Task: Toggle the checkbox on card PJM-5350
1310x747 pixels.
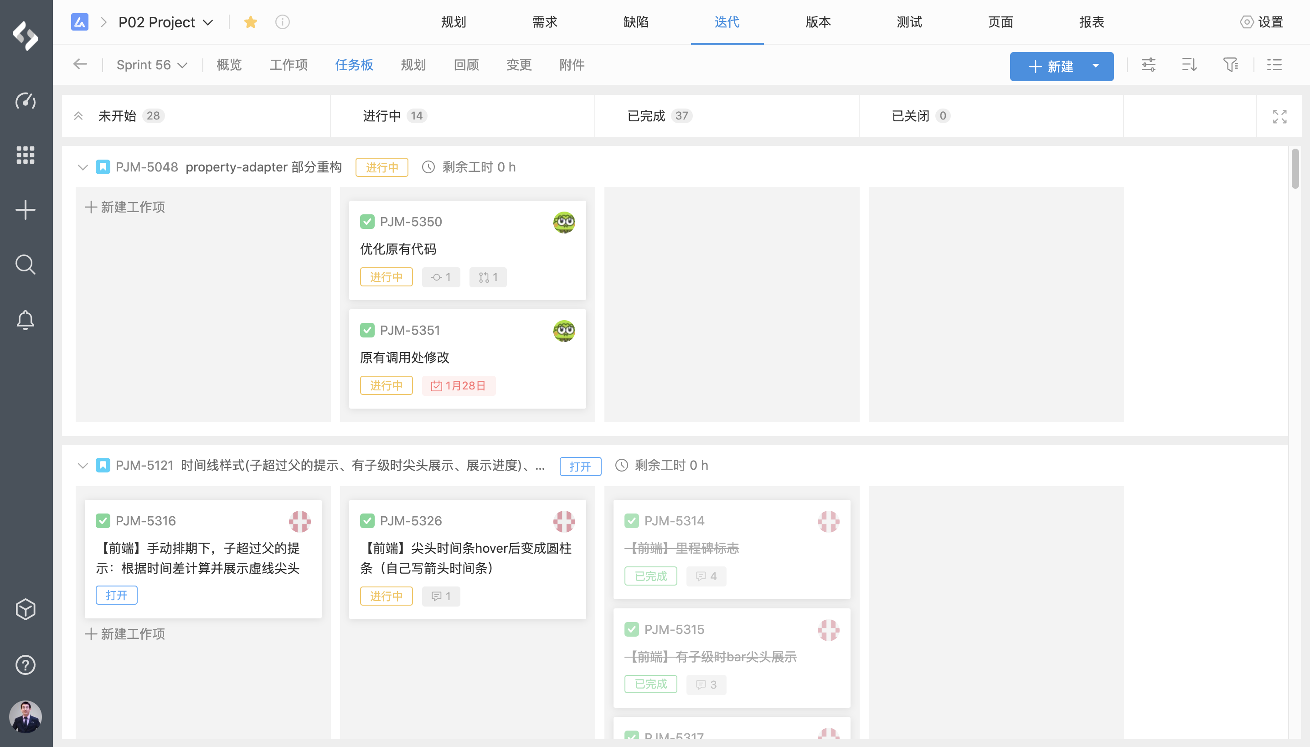Action: 367,222
